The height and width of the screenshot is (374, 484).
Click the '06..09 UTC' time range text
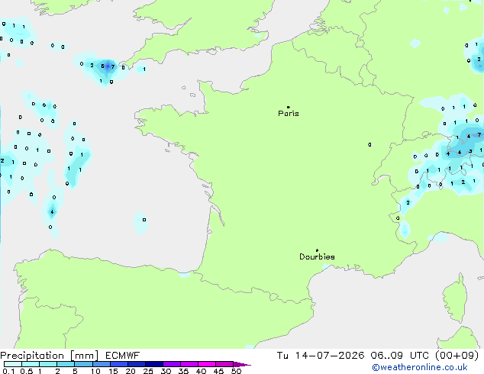pos(399,356)
